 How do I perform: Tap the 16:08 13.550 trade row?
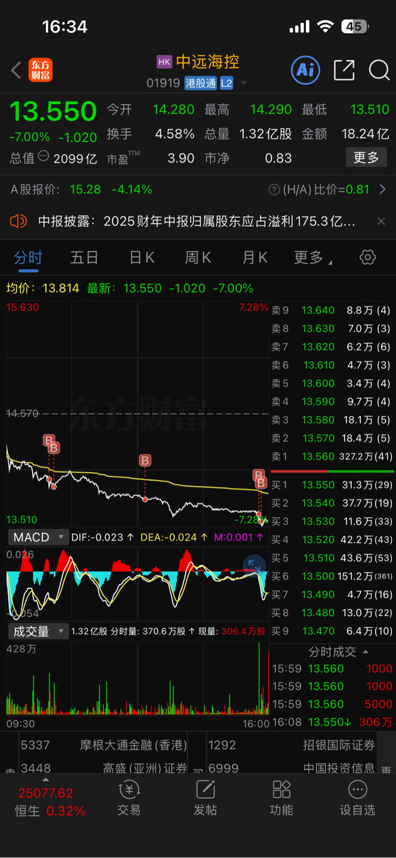click(x=332, y=722)
